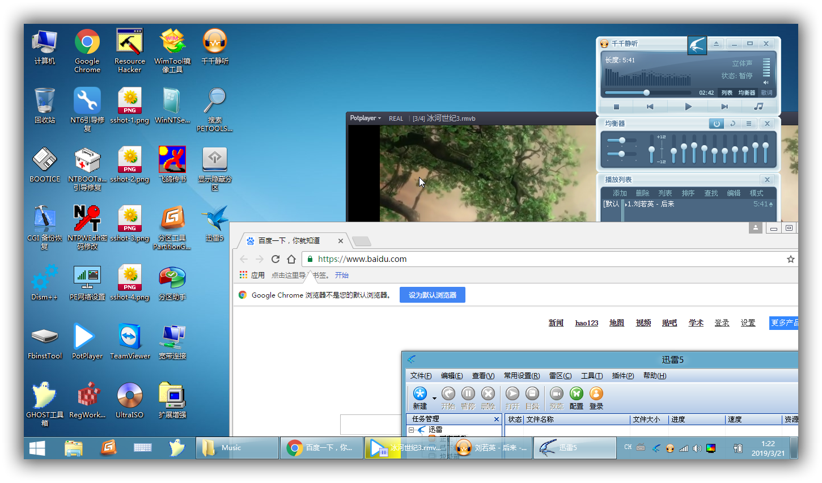Click the 打开 open icon in 迅雷5
822x483 pixels.
click(x=512, y=398)
